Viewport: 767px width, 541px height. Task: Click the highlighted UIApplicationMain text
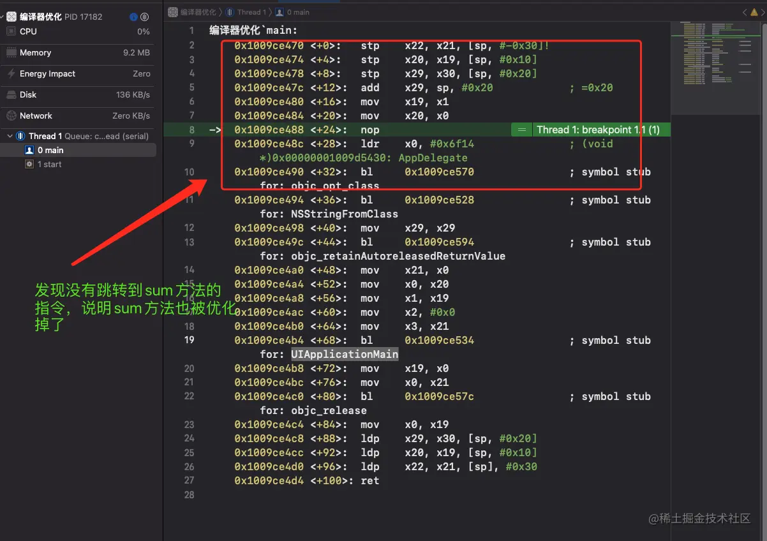click(345, 354)
